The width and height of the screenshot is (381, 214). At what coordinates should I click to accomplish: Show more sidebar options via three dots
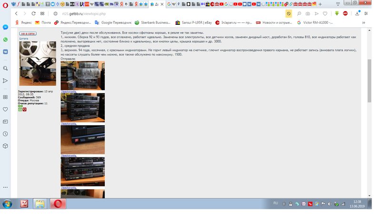point(5,186)
